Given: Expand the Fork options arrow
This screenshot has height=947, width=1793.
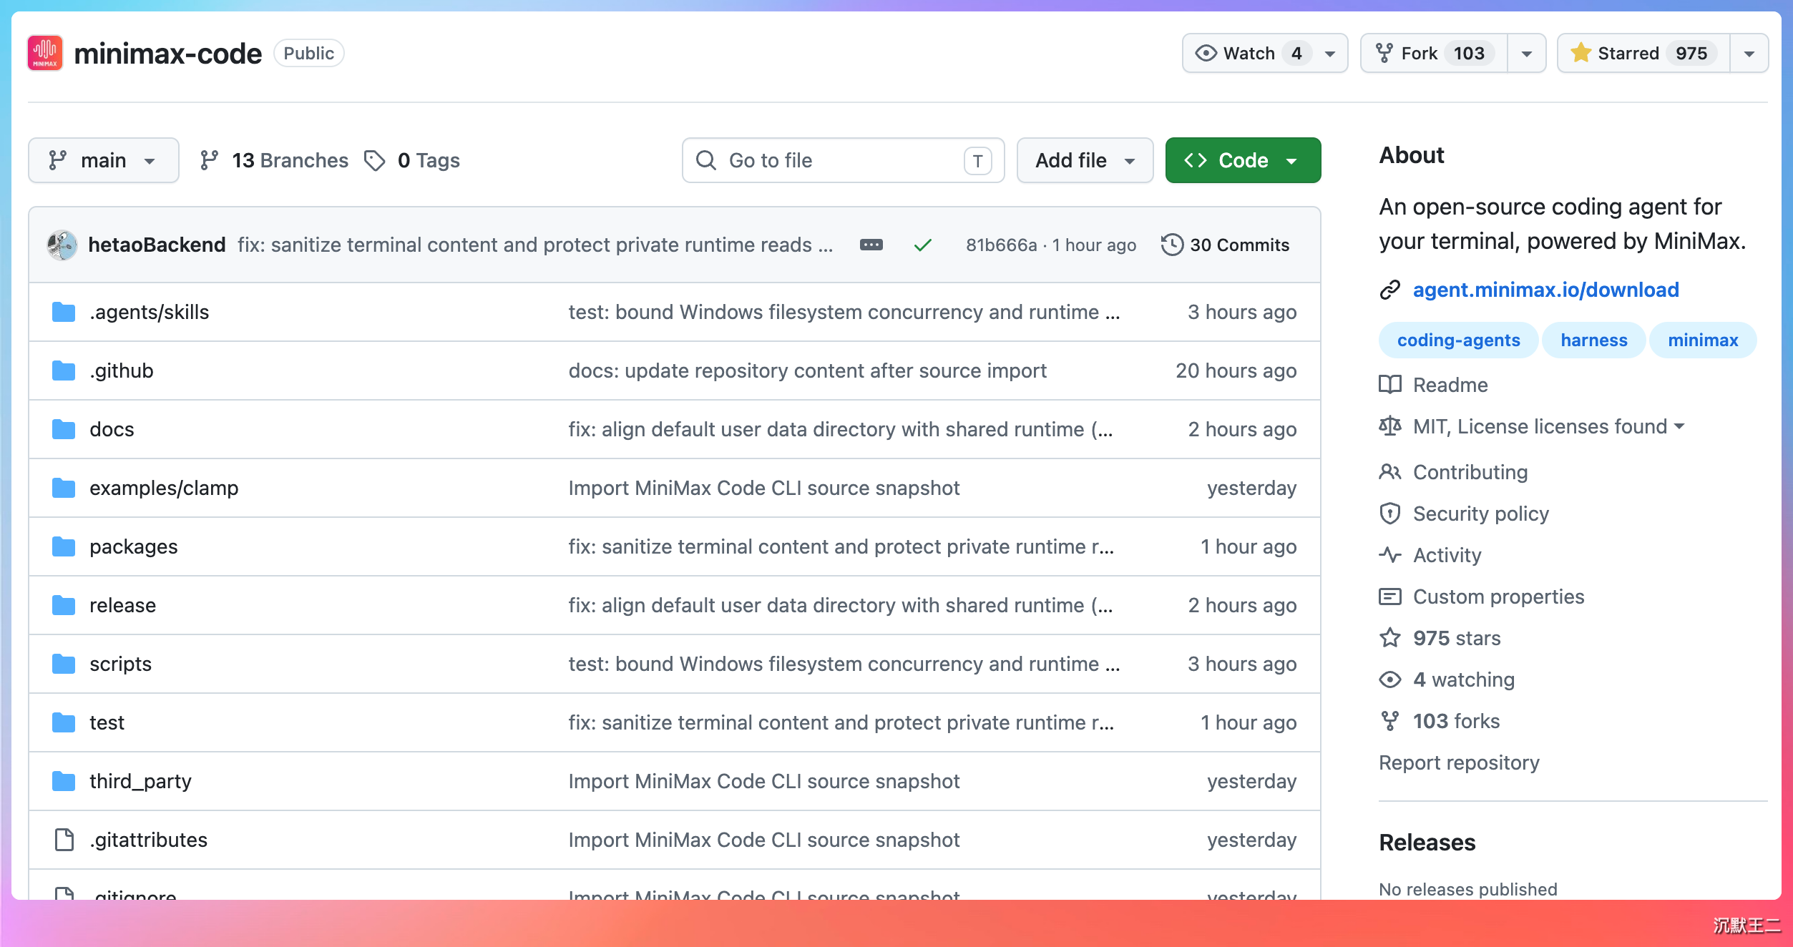Looking at the screenshot, I should pos(1526,54).
